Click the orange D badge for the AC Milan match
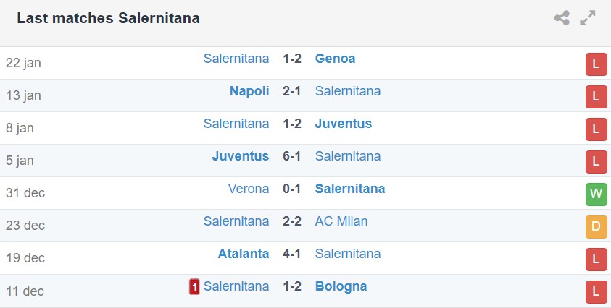Image resolution: width=611 pixels, height=308 pixels. tap(595, 226)
